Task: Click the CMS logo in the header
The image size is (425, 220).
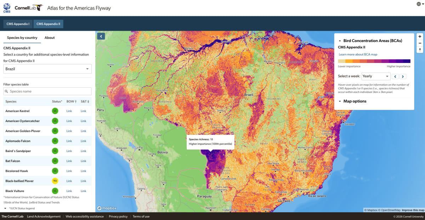Action: pos(6,7)
